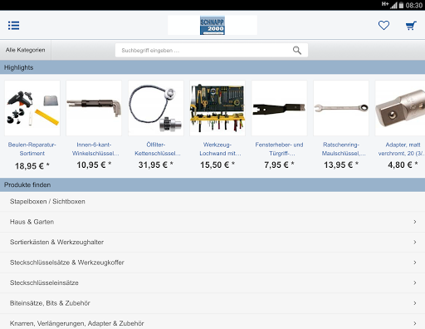Open Fensterheber- und Türgriff product link
The width and height of the screenshot is (425, 329).
(x=279, y=149)
